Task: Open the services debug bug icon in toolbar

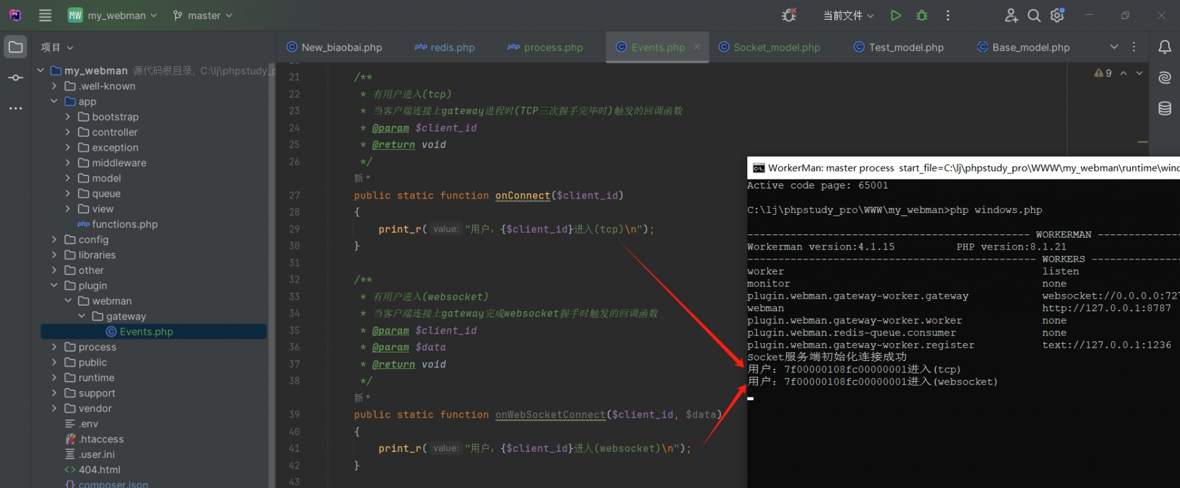Action: coord(789,15)
